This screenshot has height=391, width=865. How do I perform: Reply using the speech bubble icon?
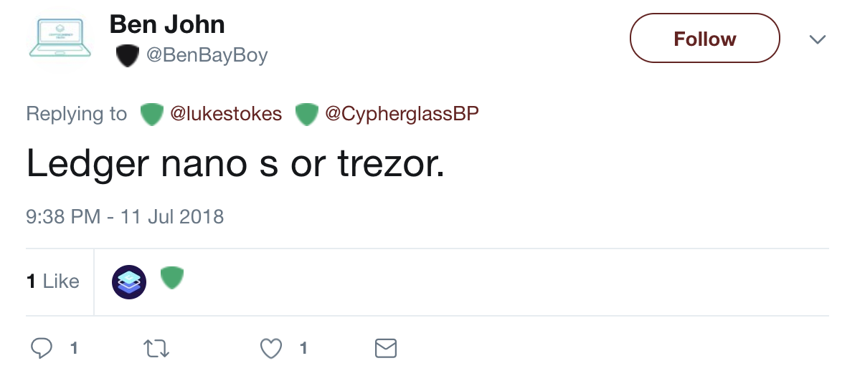click(x=42, y=349)
